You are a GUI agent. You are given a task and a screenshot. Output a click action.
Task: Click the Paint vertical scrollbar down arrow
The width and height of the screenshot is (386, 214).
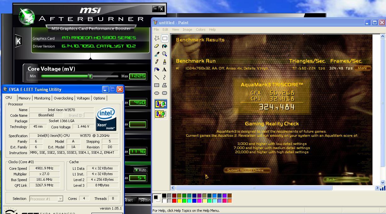[x=383, y=182]
